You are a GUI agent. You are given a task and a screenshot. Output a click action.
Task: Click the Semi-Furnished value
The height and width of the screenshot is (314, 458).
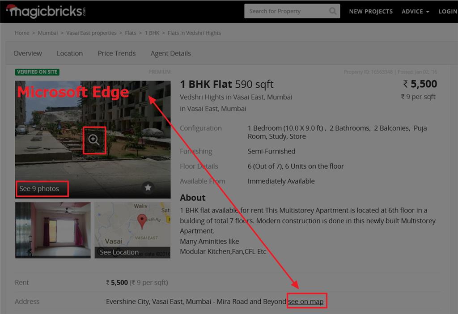tap(271, 151)
